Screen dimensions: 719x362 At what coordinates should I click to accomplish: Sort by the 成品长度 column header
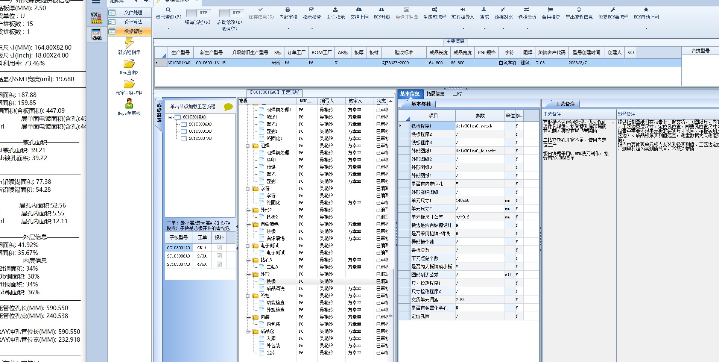pyautogui.click(x=439, y=52)
